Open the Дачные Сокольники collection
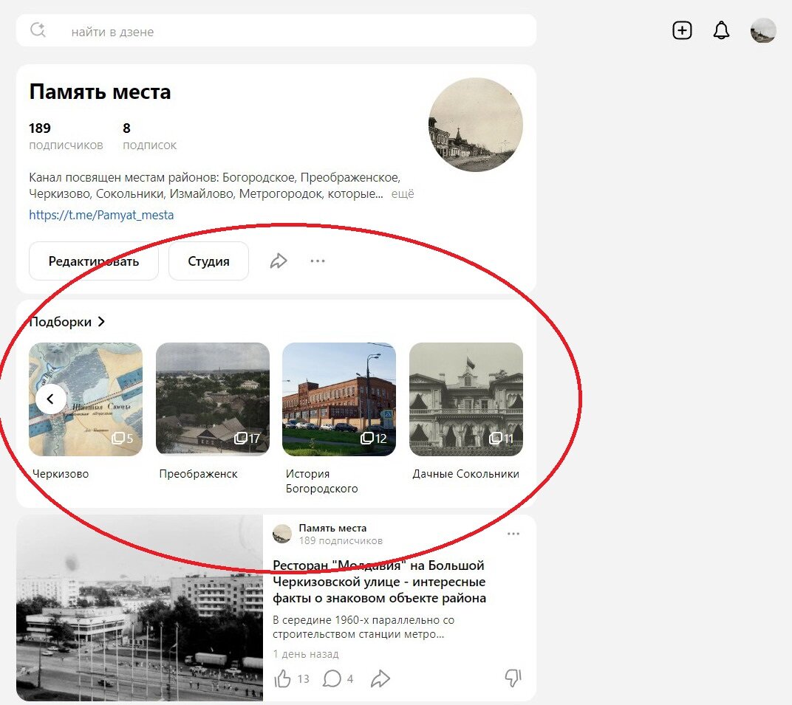The width and height of the screenshot is (792, 705). [465, 399]
